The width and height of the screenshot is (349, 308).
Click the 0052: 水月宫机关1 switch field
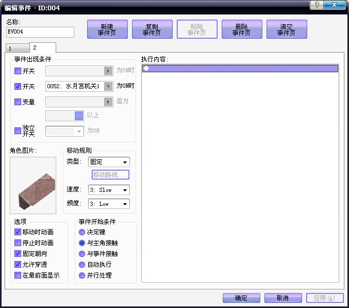tap(75, 86)
